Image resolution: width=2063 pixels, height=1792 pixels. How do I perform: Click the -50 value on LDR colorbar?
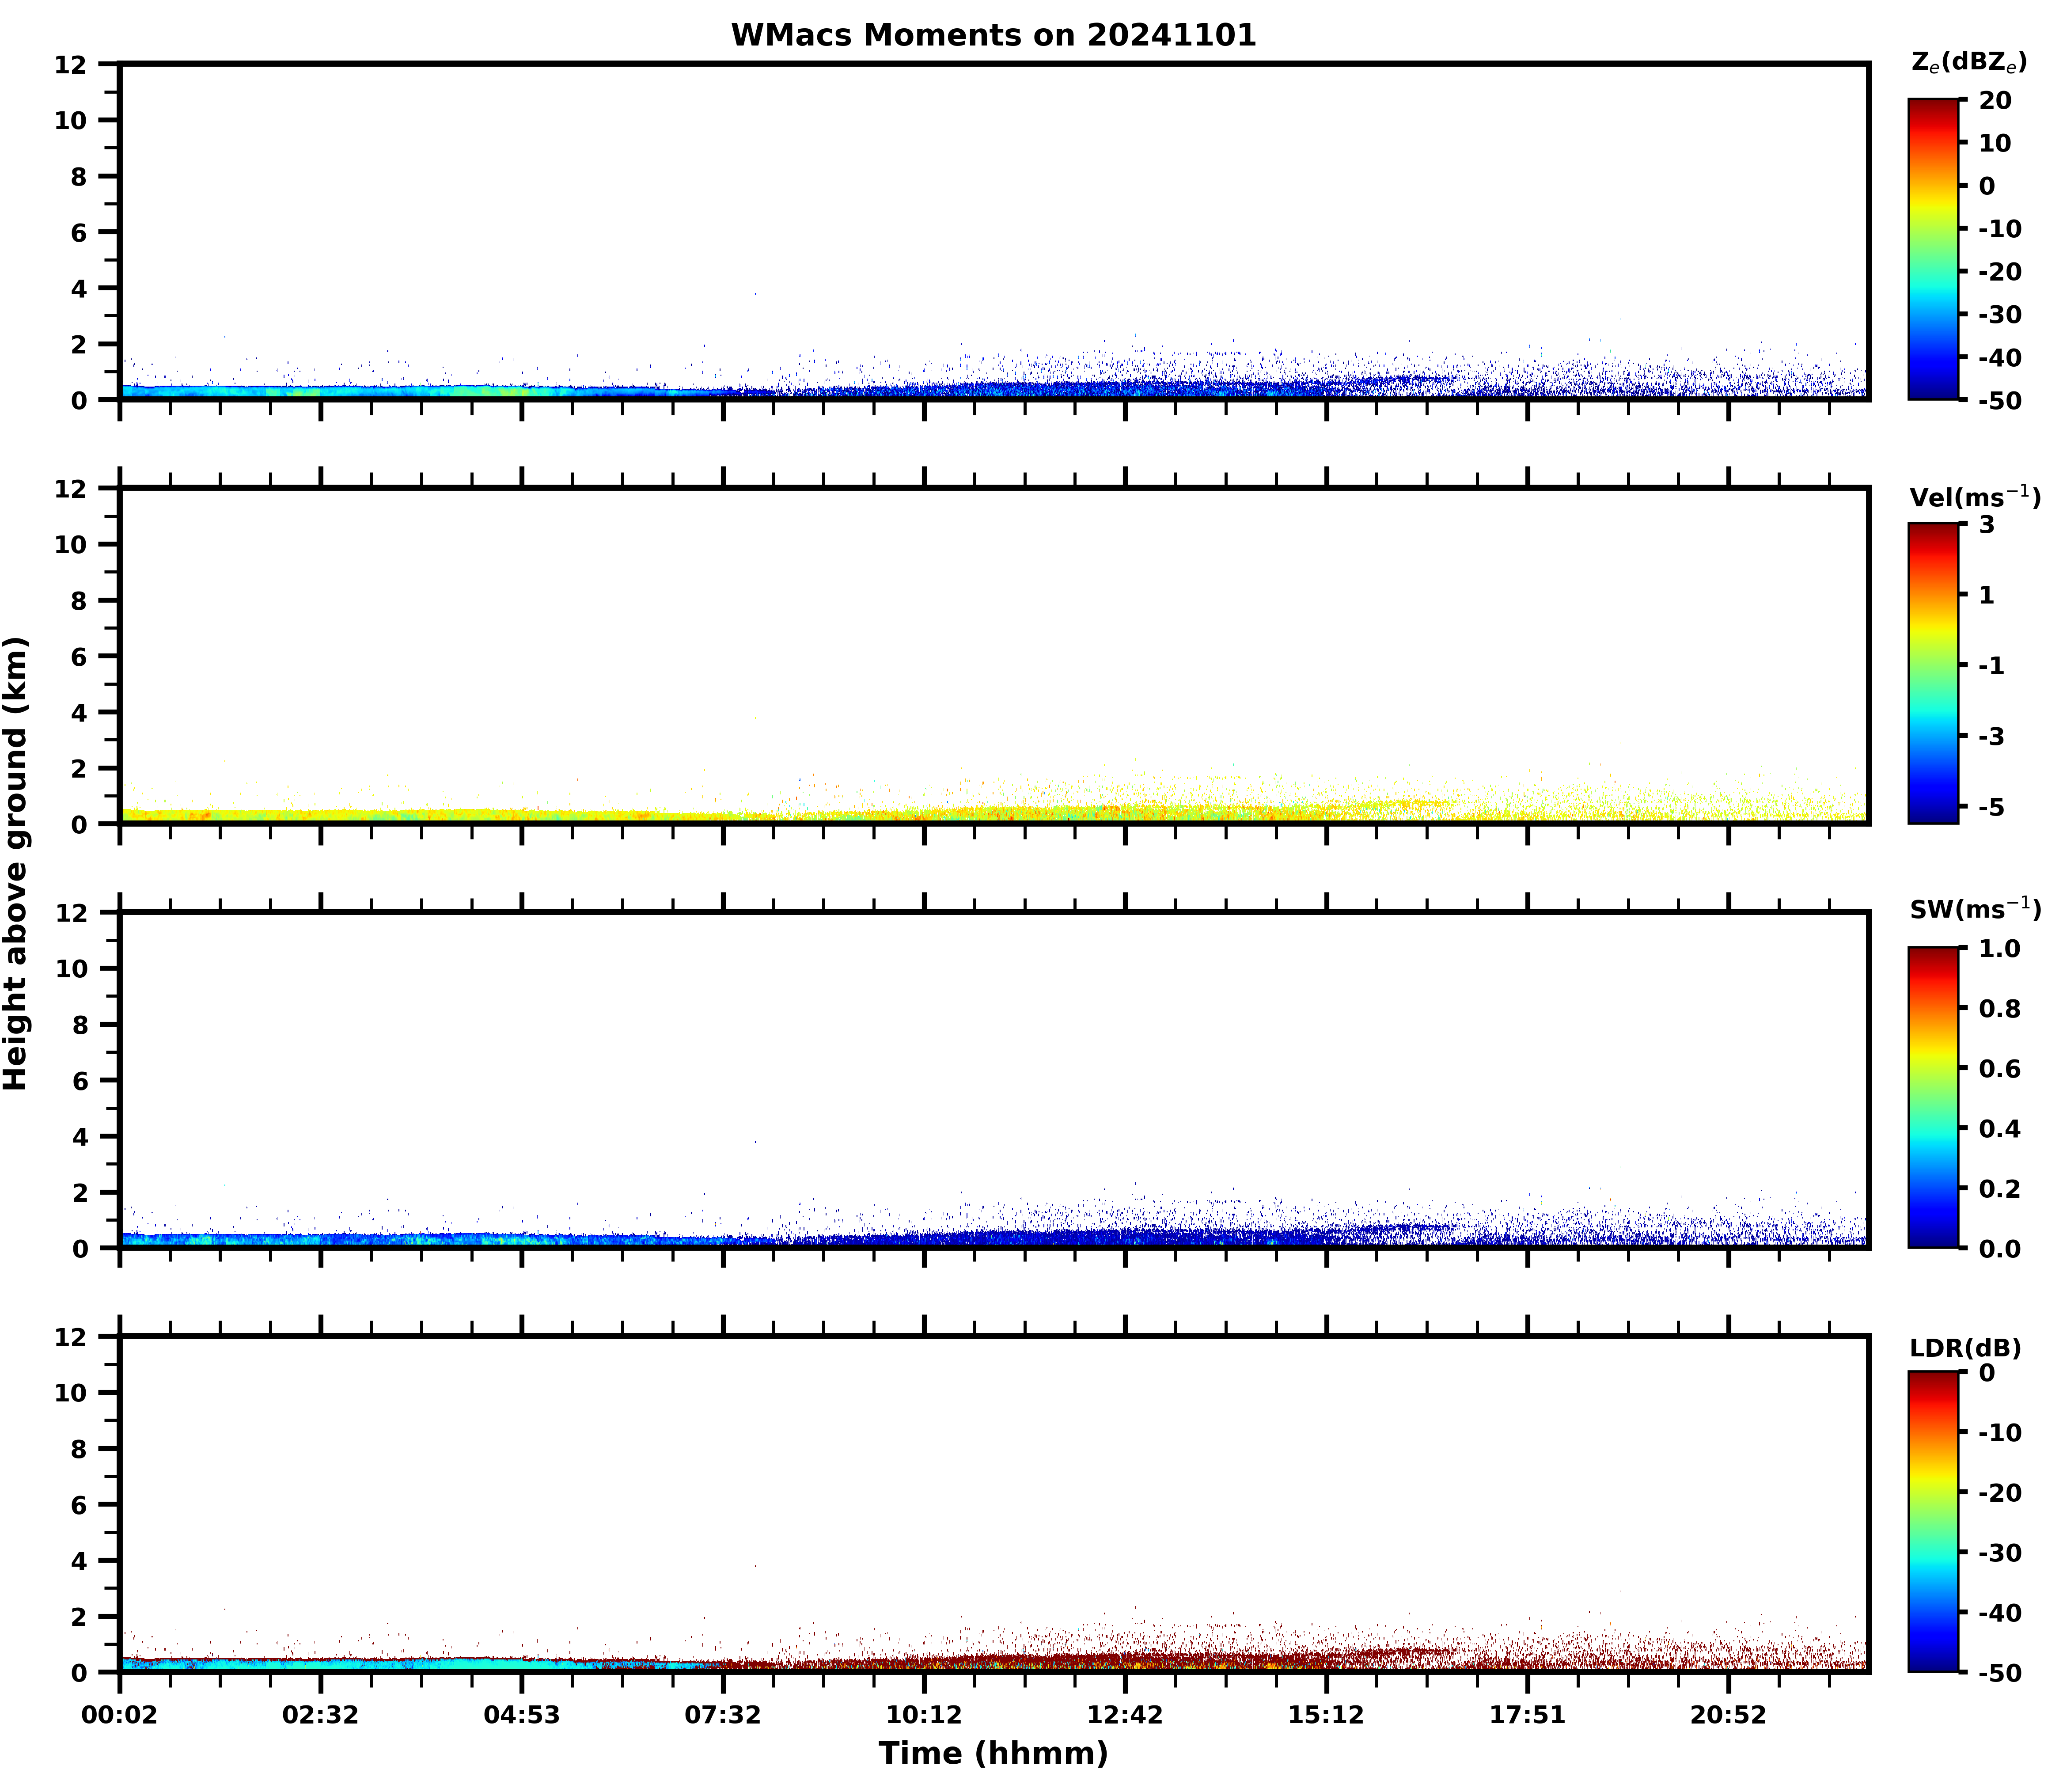tap(2000, 1673)
